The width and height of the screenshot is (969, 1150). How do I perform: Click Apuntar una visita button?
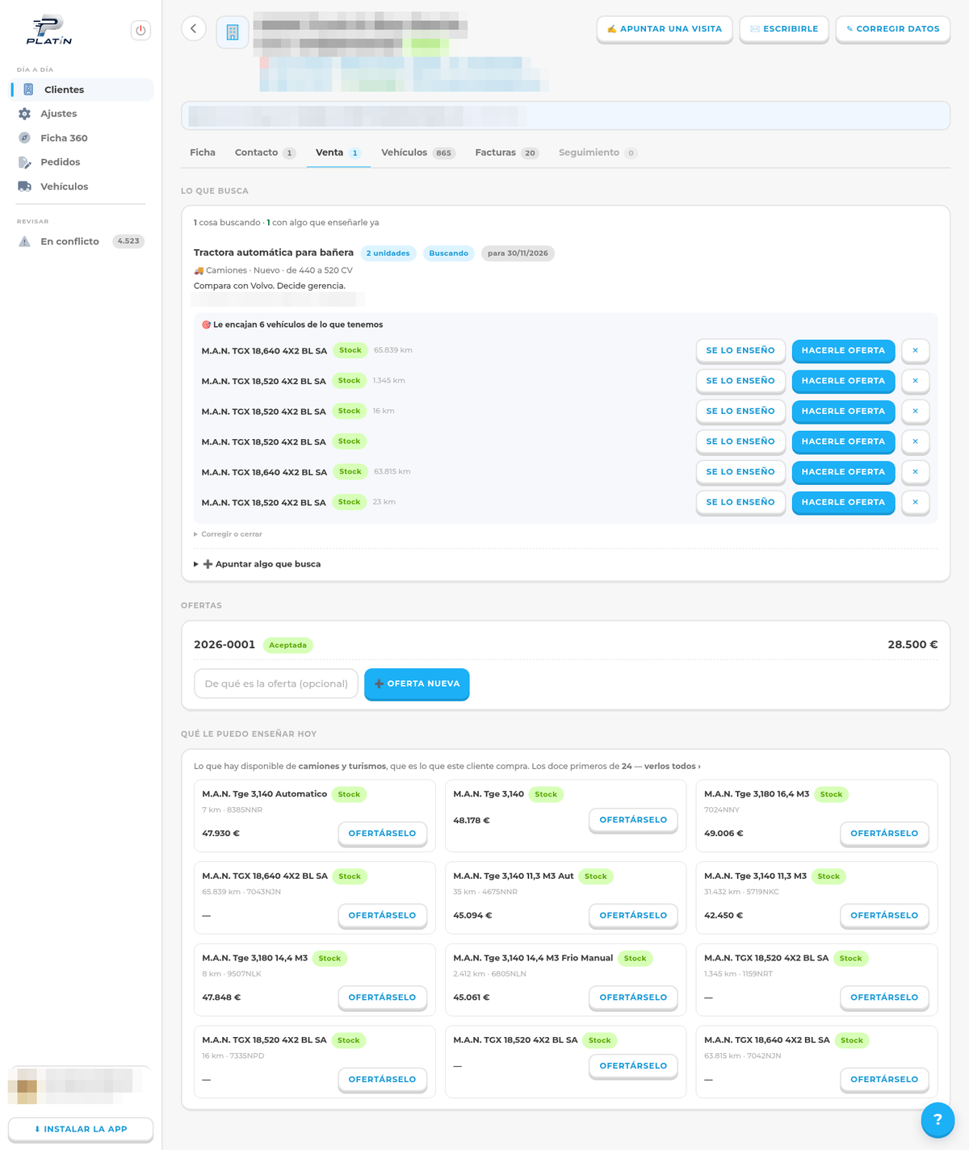[665, 29]
